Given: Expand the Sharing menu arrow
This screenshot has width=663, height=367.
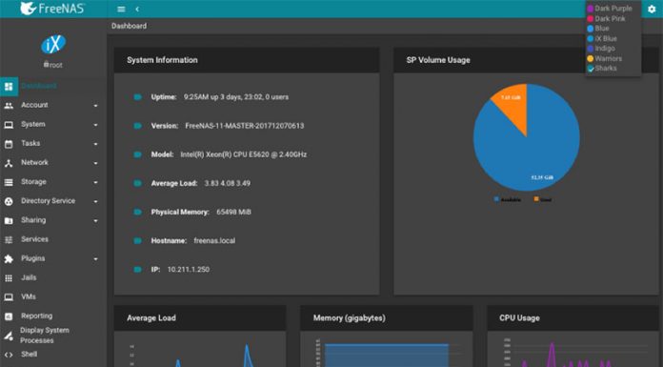Looking at the screenshot, I should coord(95,220).
